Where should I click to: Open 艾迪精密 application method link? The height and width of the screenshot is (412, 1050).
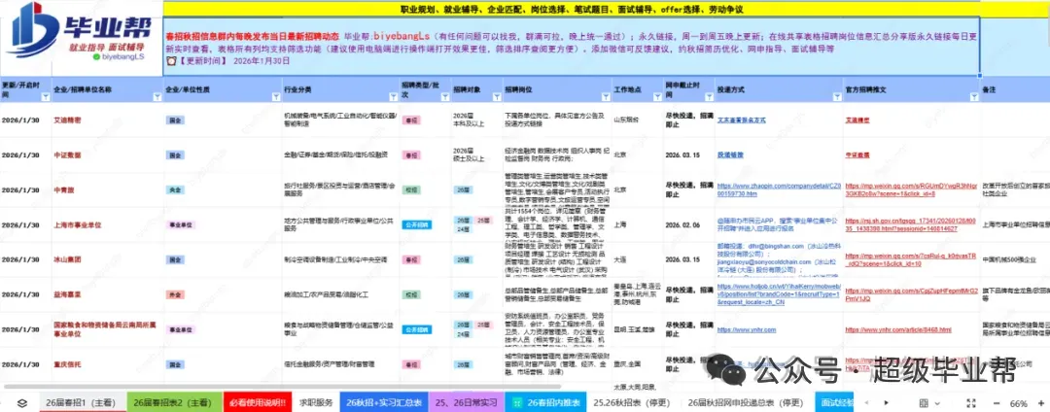[x=741, y=121]
